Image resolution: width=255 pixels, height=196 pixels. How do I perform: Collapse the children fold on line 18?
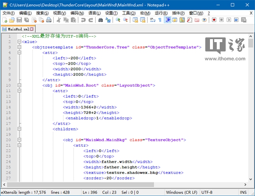pos(19,129)
